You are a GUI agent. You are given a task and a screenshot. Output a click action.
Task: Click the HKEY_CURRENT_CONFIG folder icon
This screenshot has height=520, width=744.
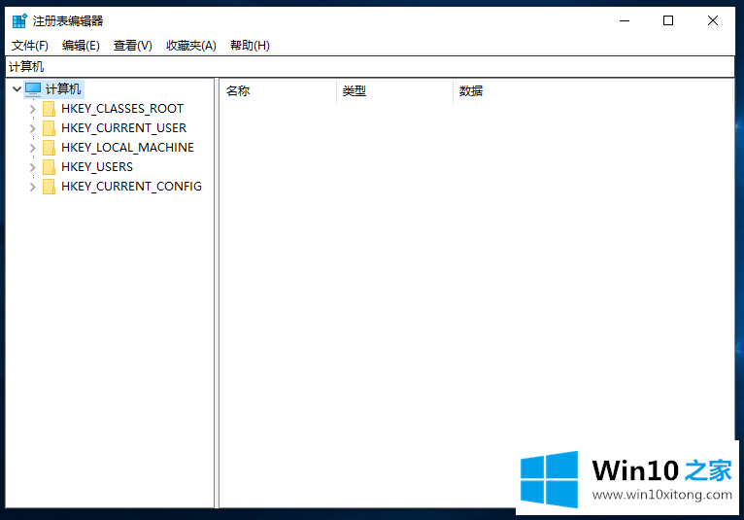pyautogui.click(x=50, y=187)
